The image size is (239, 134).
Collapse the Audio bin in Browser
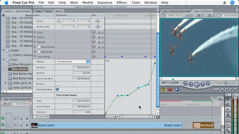[4, 50]
